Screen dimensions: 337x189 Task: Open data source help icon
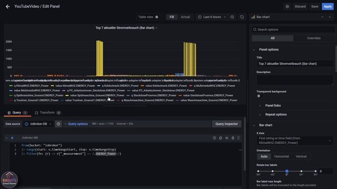point(58,124)
